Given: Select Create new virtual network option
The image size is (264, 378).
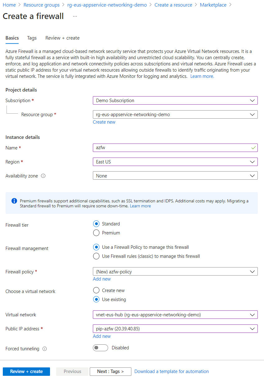Looking at the screenshot, I should click(97, 291).
